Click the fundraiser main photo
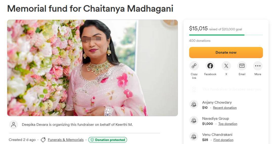 tap(92, 68)
